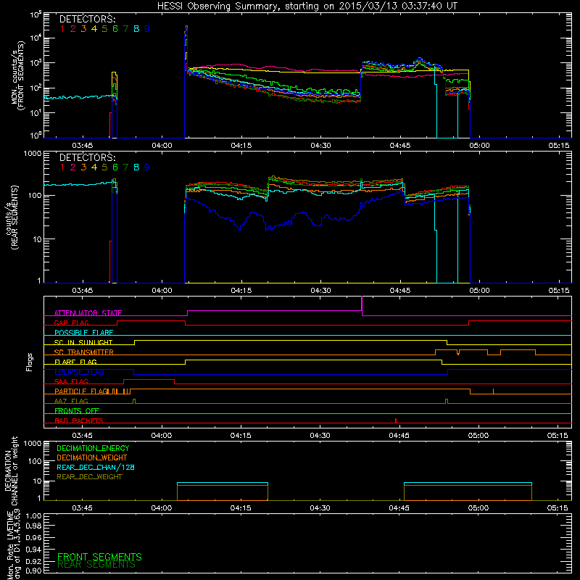The width and height of the screenshot is (580, 580).
Task: Click the 04:30 tick label under rear segments plot
Action: (320, 291)
